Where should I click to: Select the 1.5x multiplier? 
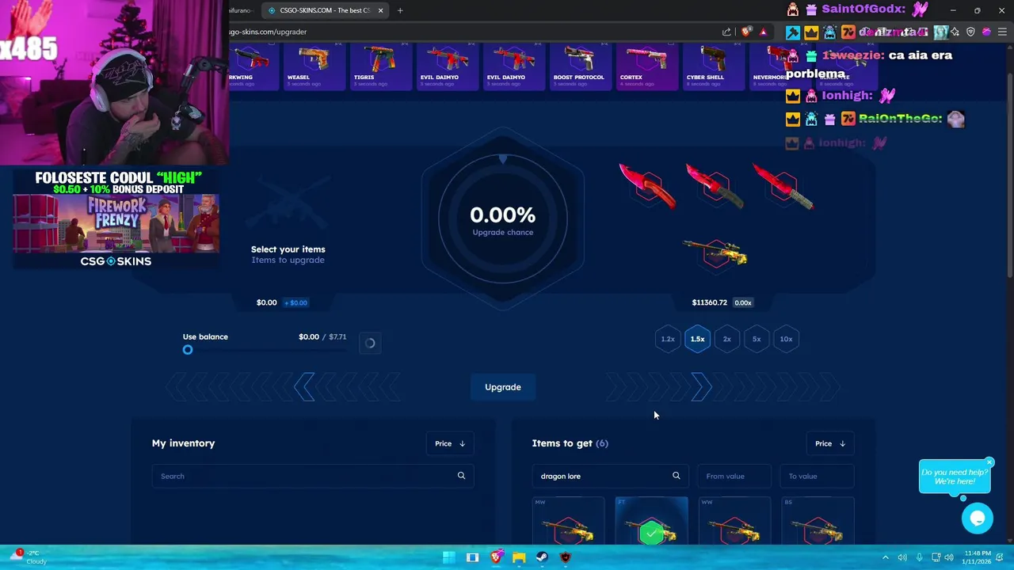coord(697,339)
